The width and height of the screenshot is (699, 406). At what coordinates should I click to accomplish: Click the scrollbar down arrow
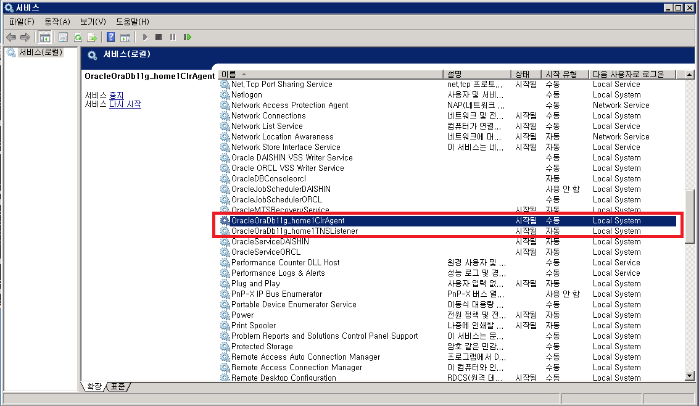click(690, 376)
